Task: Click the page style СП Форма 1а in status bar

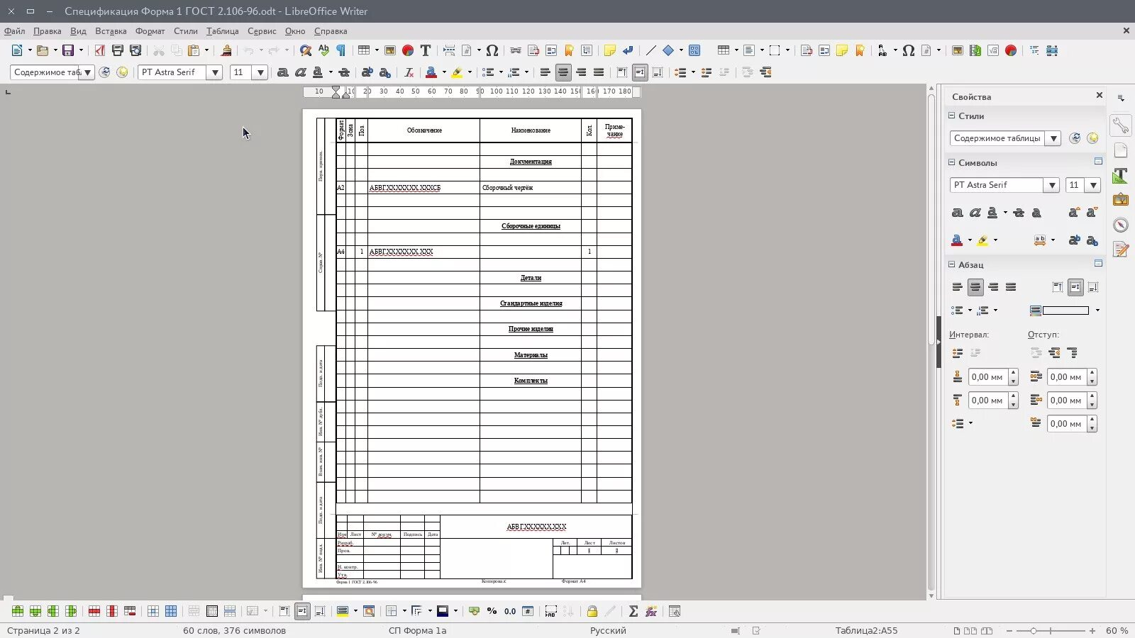Action: 417,630
